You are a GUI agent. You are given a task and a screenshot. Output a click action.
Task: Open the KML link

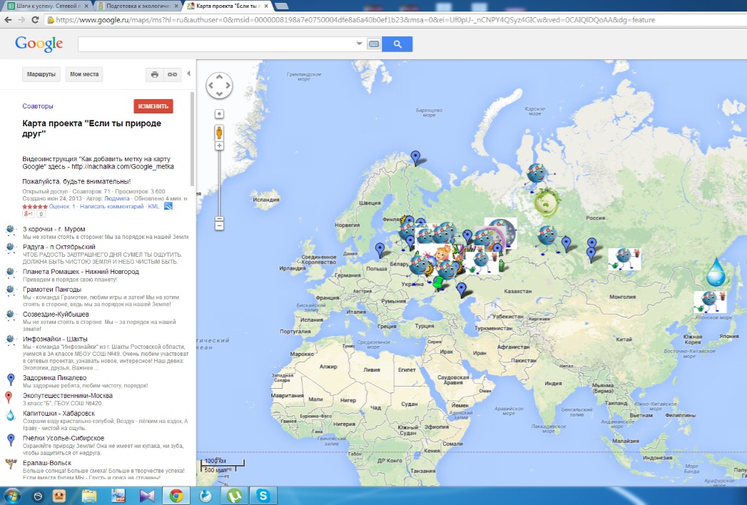153,206
